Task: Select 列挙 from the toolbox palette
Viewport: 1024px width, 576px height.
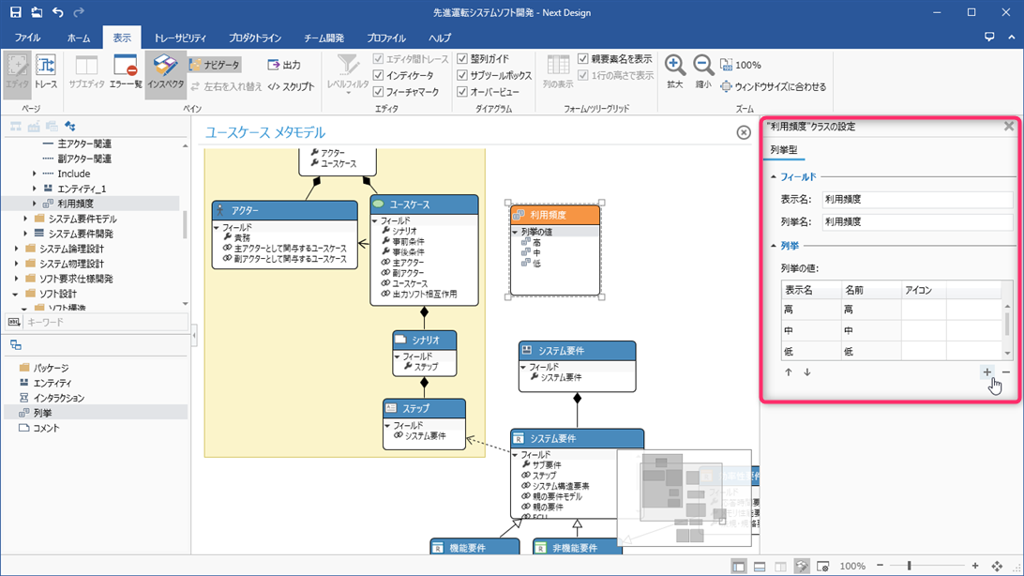Action: [41, 412]
